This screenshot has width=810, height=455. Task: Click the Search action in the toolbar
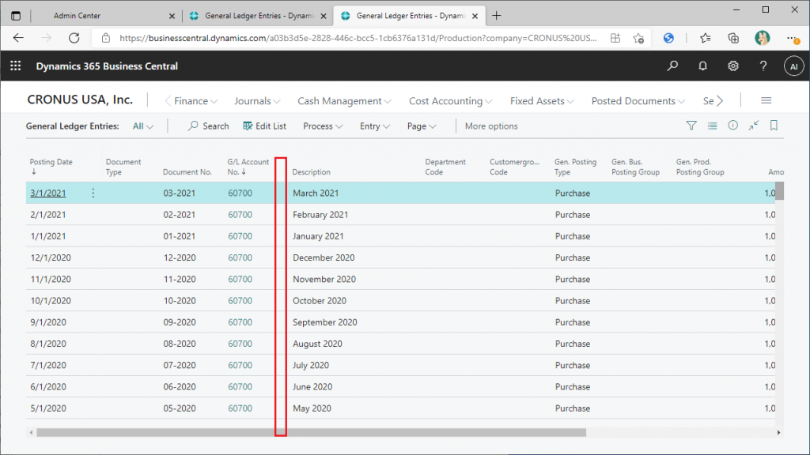[208, 126]
